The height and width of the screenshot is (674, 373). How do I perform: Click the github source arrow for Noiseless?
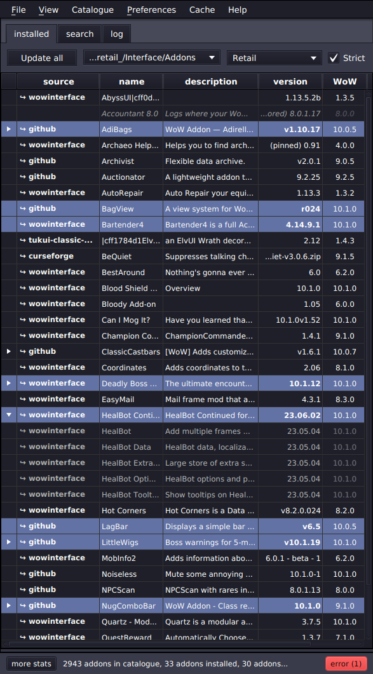pos(23,574)
